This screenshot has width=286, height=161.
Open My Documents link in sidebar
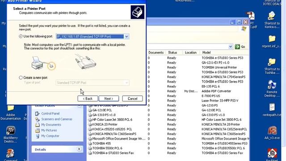pyautogui.click(x=51, y=125)
